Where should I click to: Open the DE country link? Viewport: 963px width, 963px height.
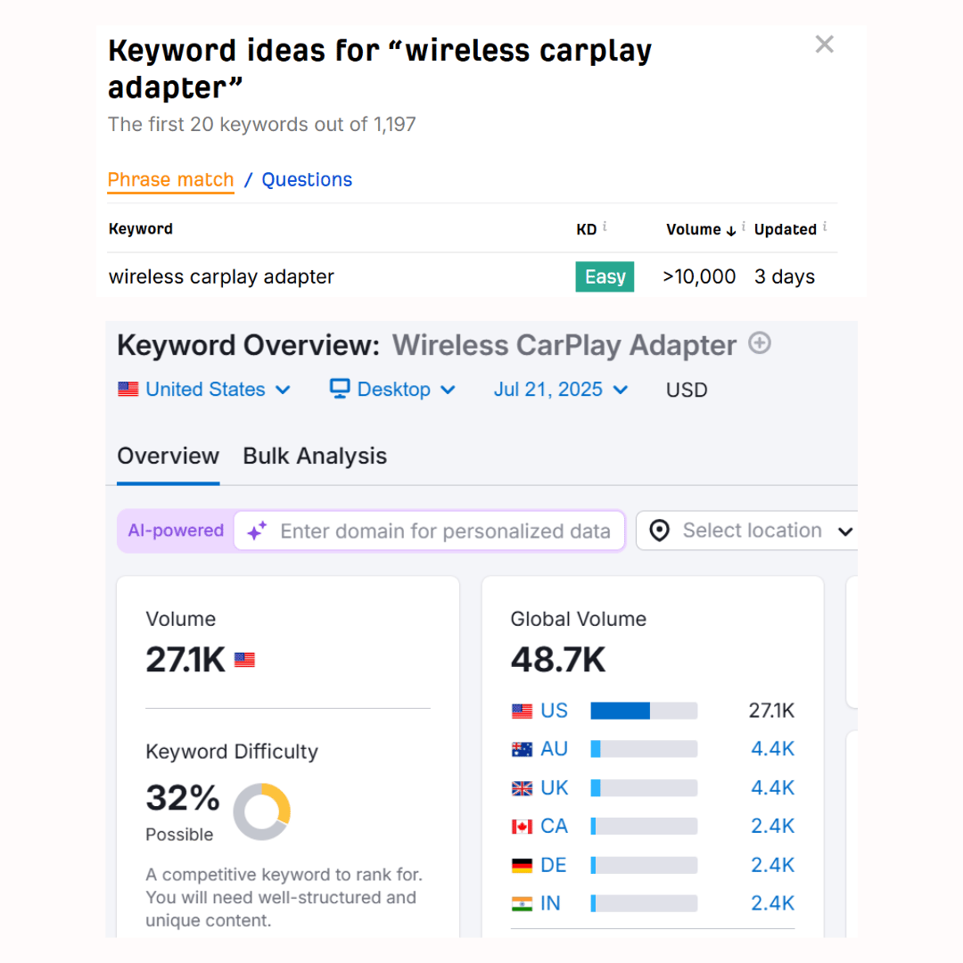click(x=554, y=865)
